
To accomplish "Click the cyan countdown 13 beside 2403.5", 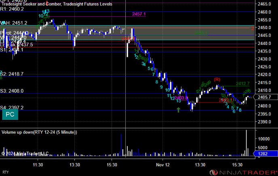I will tap(179, 101).
